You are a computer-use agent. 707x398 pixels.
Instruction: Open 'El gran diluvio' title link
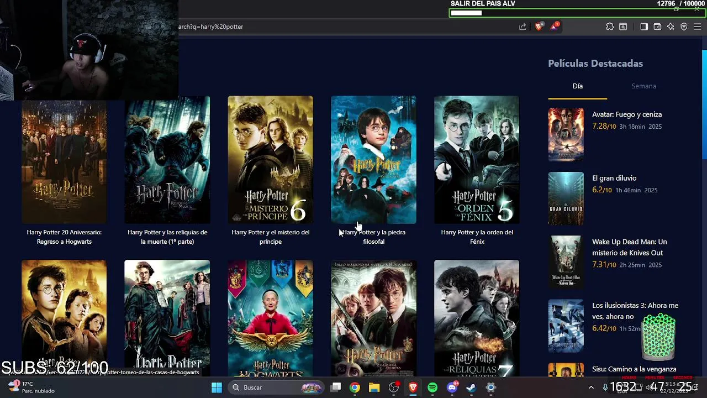pos(614,178)
